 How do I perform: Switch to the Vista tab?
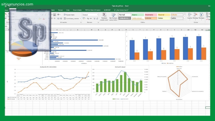[68, 10]
